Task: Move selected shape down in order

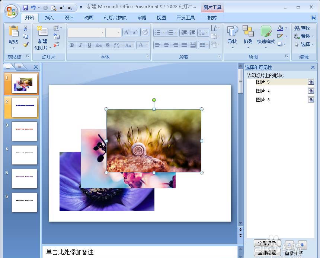Action: click(302, 245)
